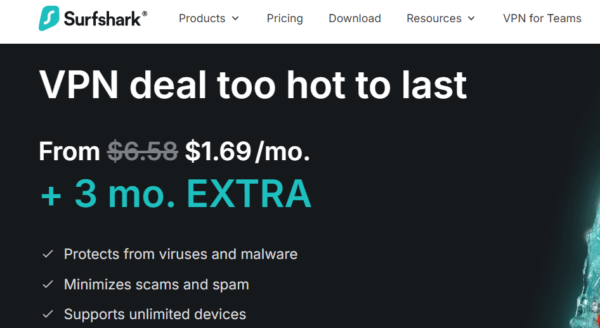This screenshot has width=600, height=328.
Task: Click the checkmark beside unlimited devices
Action: [48, 315]
